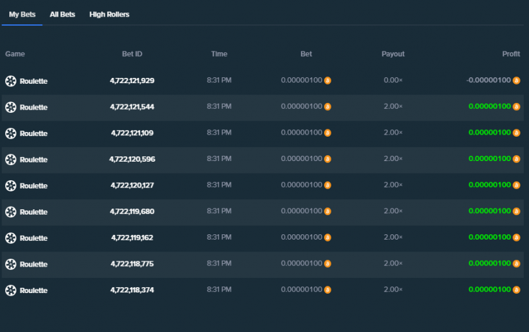Click bitcoin icon beside bet in row 4,722,118,775
Screen dimensions: 529x332
(327, 263)
